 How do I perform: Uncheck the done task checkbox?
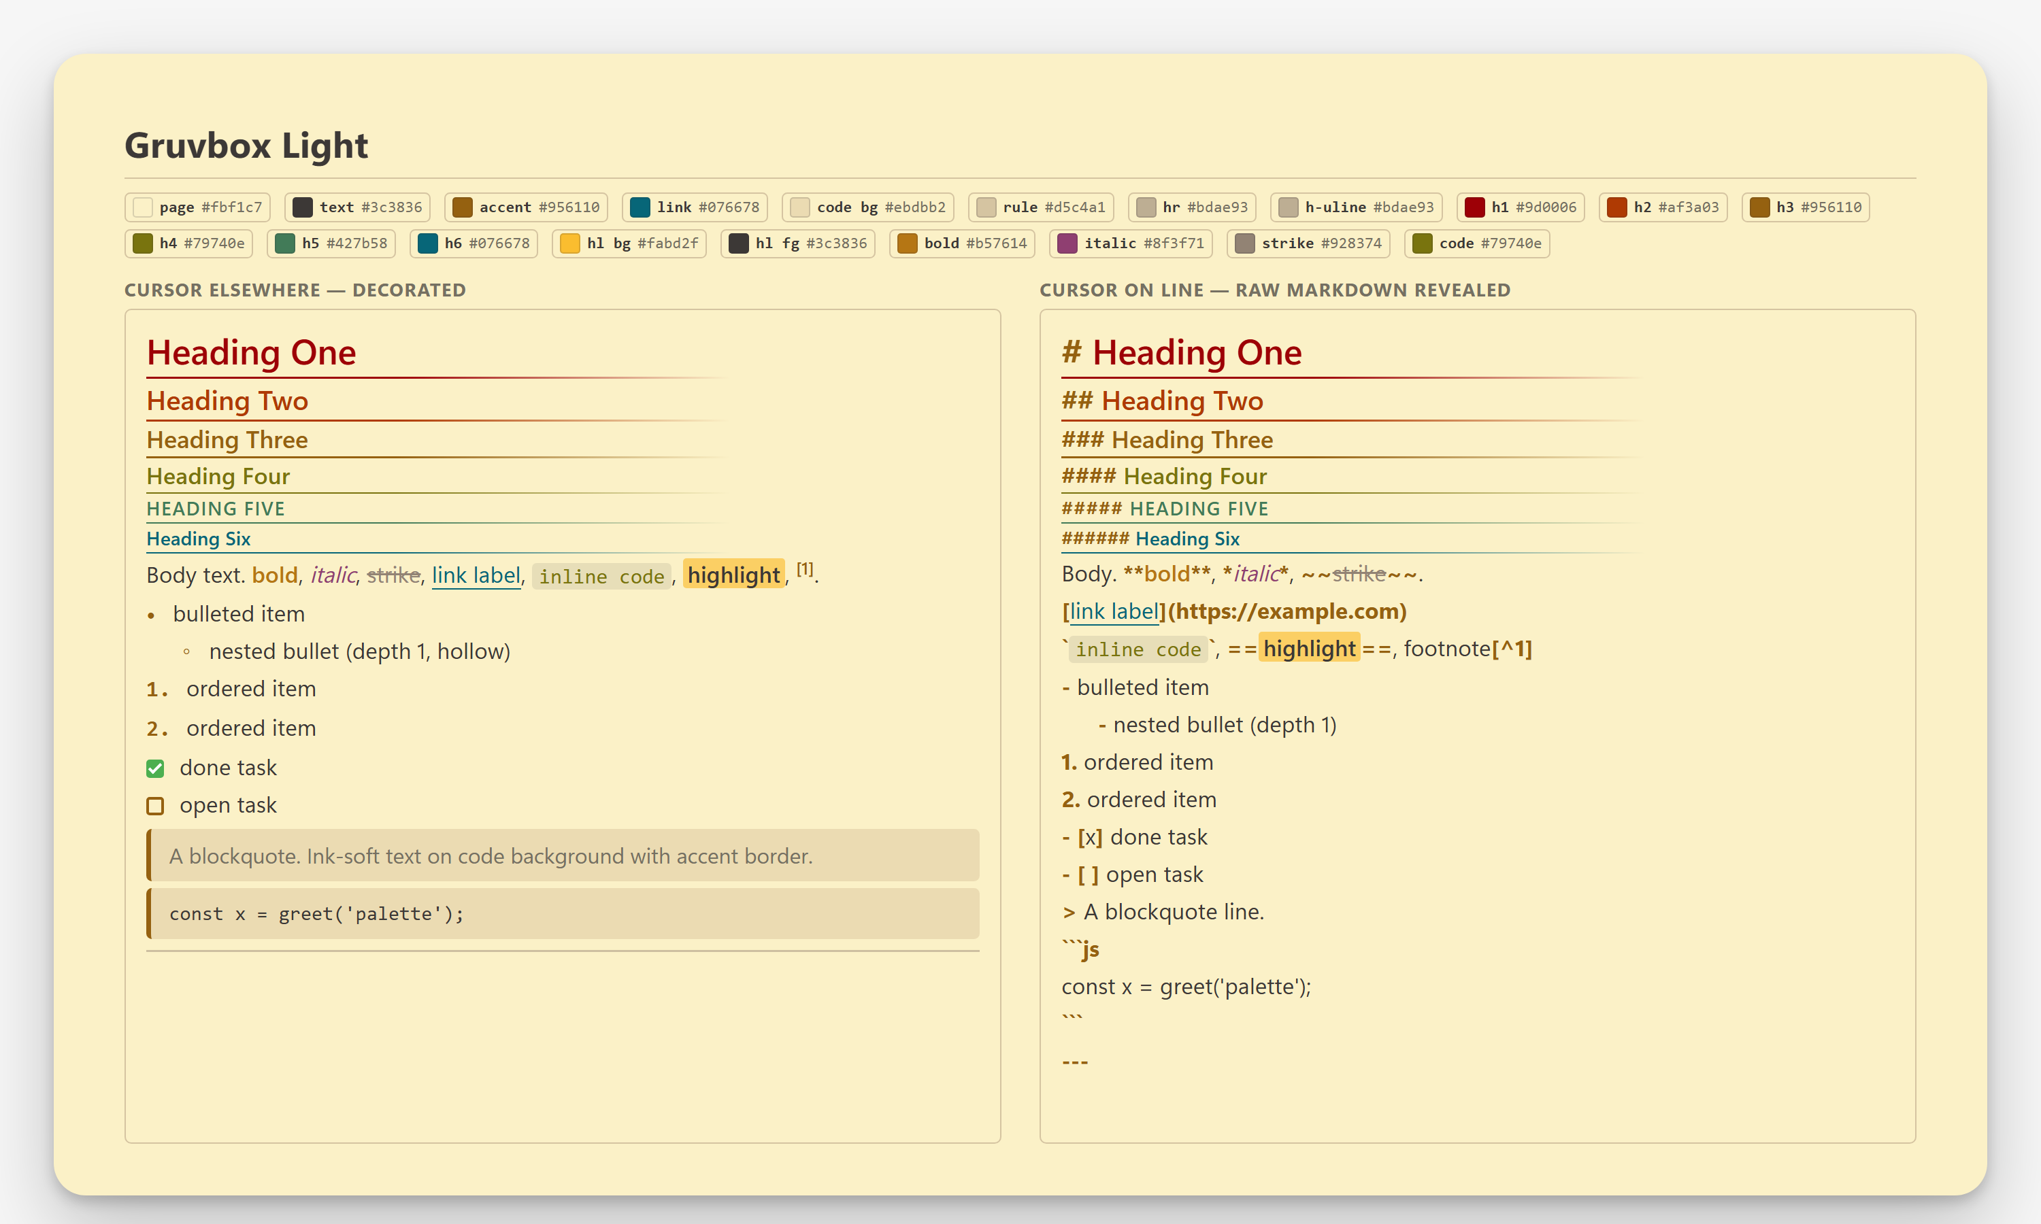155,768
